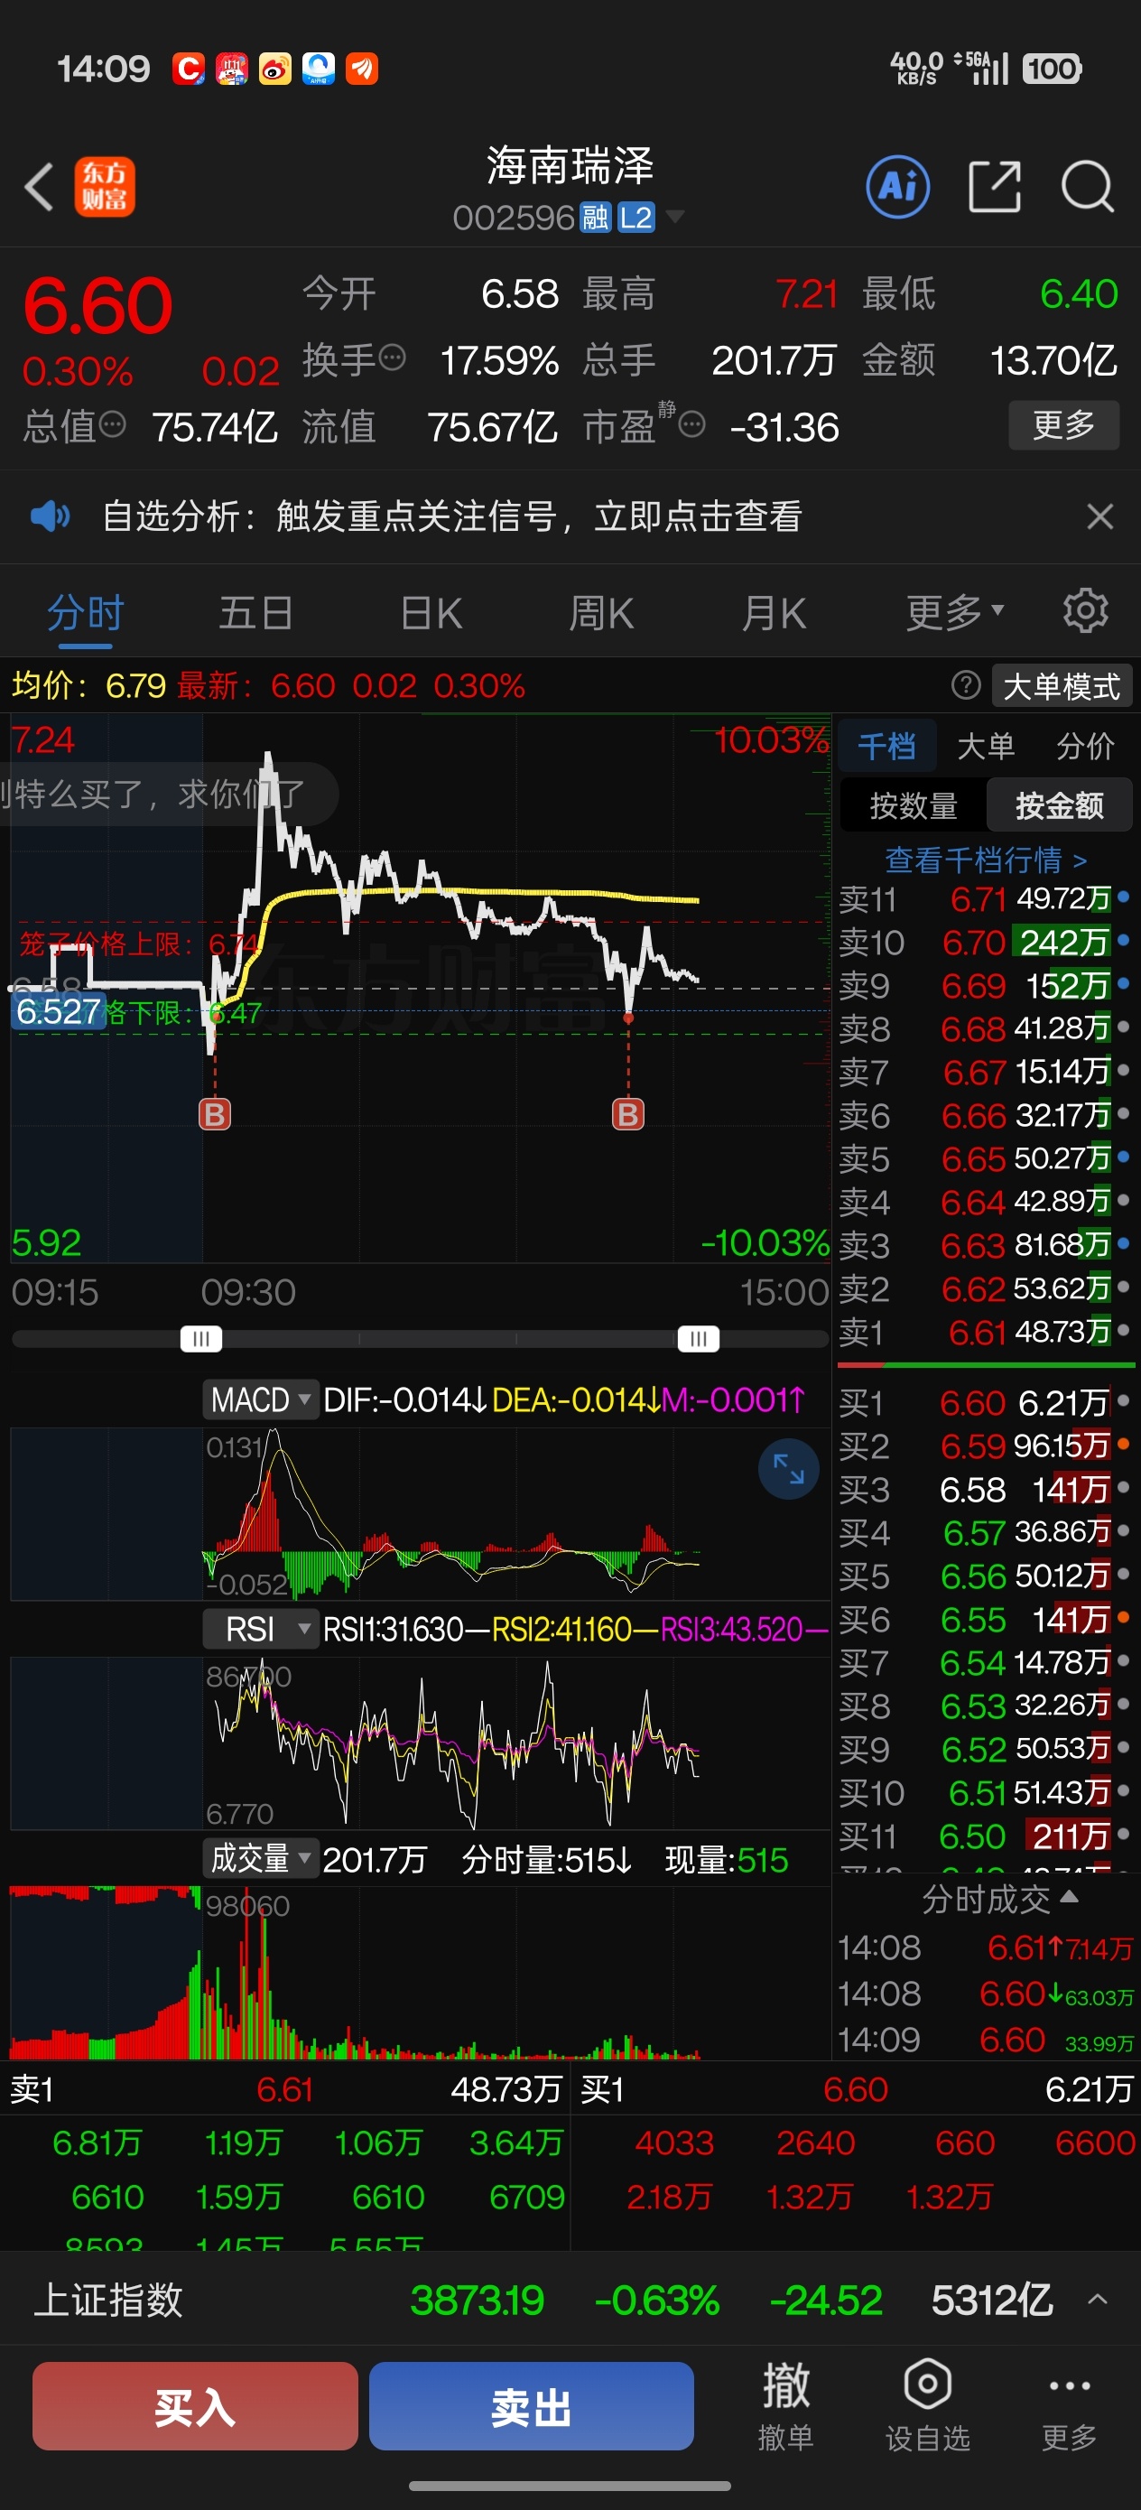This screenshot has height=2510, width=1141.
Task: Tap 上证指数 index name
Action: pos(108,2301)
